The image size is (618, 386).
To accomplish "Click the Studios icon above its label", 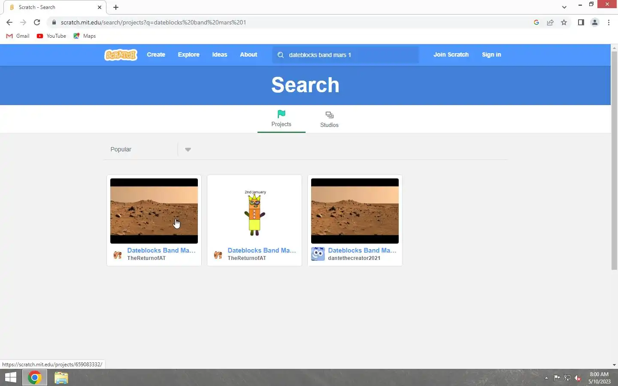I will (x=330, y=115).
